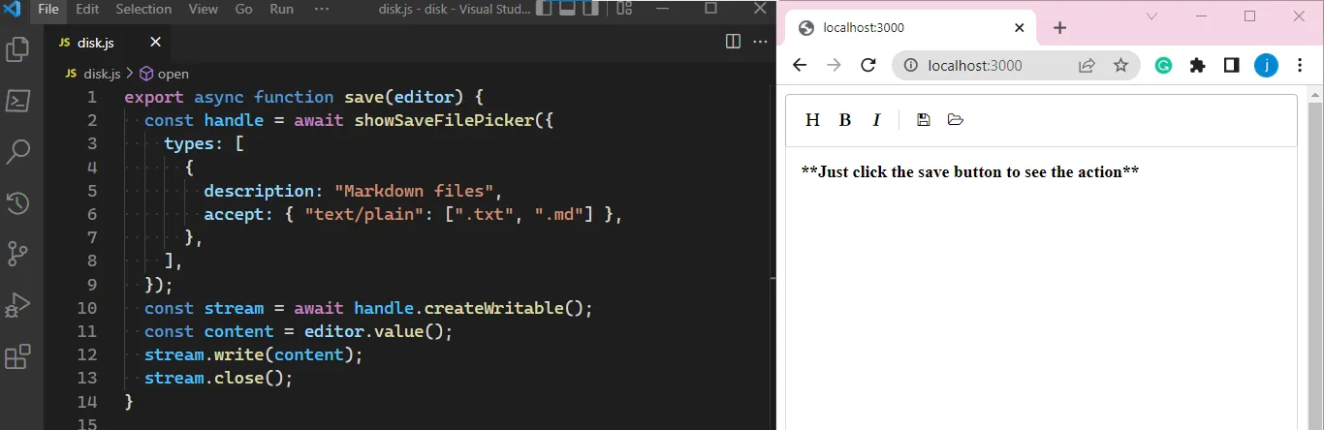Close the localhost:3000 browser tab
Viewport: 1324px width, 430px height.
pos(1019,27)
